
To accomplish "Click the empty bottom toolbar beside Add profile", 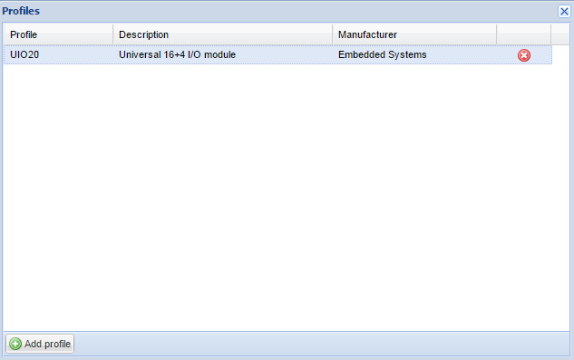I will click(x=321, y=344).
